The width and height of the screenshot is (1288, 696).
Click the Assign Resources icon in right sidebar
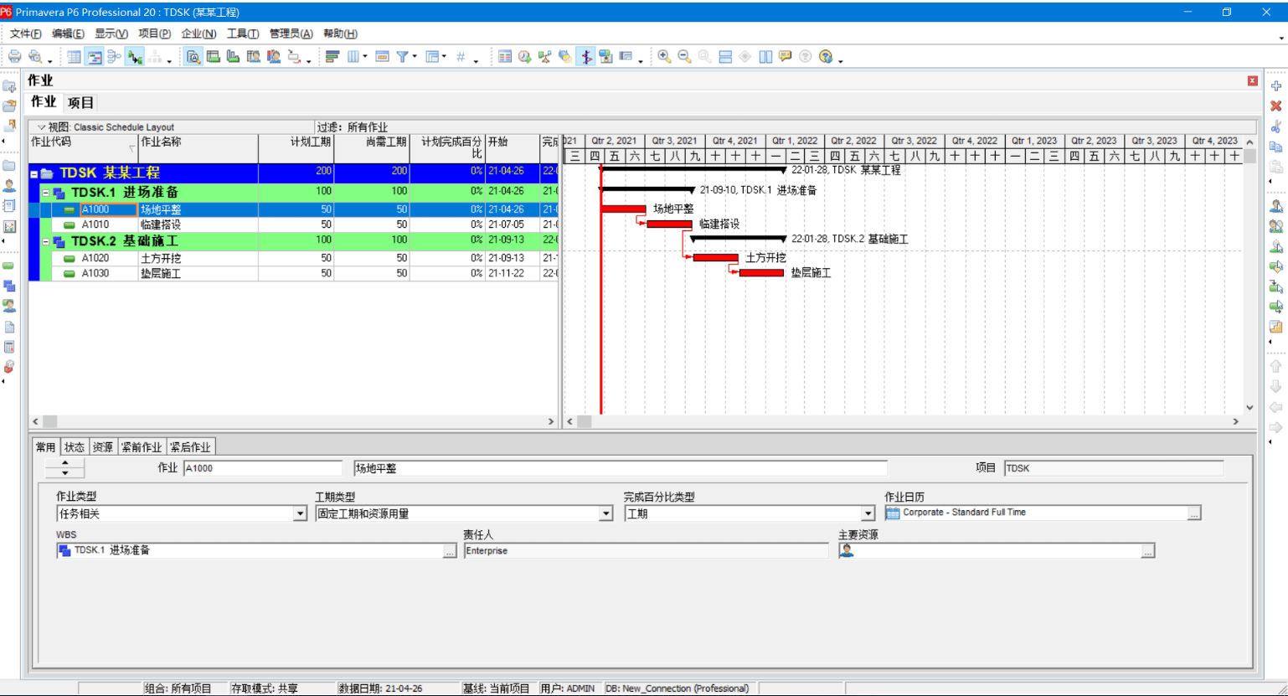pos(1275,206)
